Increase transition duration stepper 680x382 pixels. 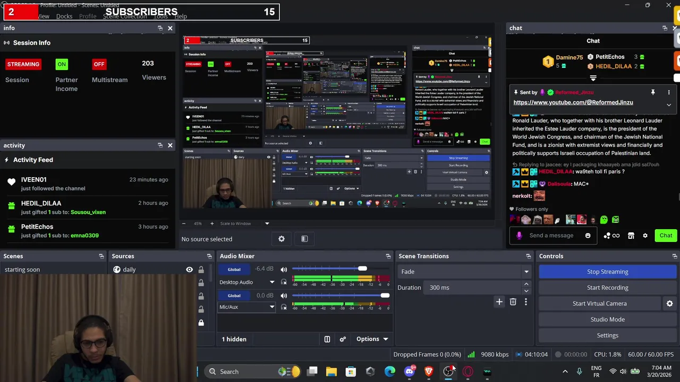526,284
